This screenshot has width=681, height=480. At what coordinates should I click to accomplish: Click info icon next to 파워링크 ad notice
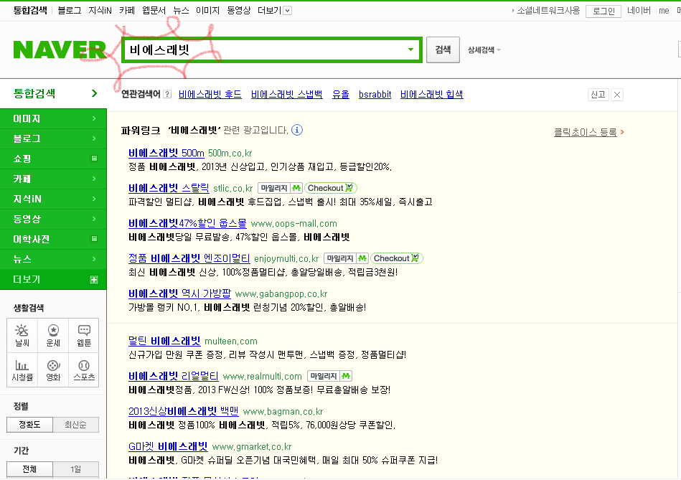pyautogui.click(x=297, y=130)
